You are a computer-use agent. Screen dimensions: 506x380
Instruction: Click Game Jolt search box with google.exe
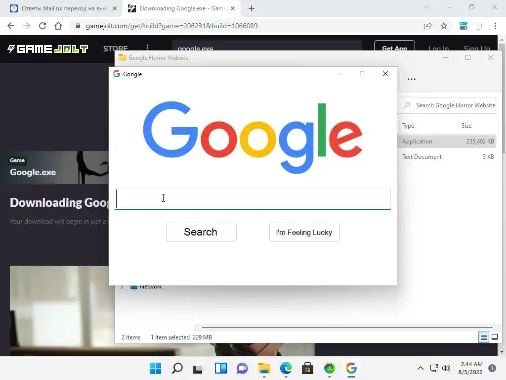pos(267,46)
